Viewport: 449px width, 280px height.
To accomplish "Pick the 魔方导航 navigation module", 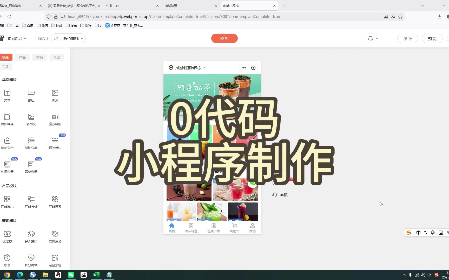I will (x=55, y=119).
